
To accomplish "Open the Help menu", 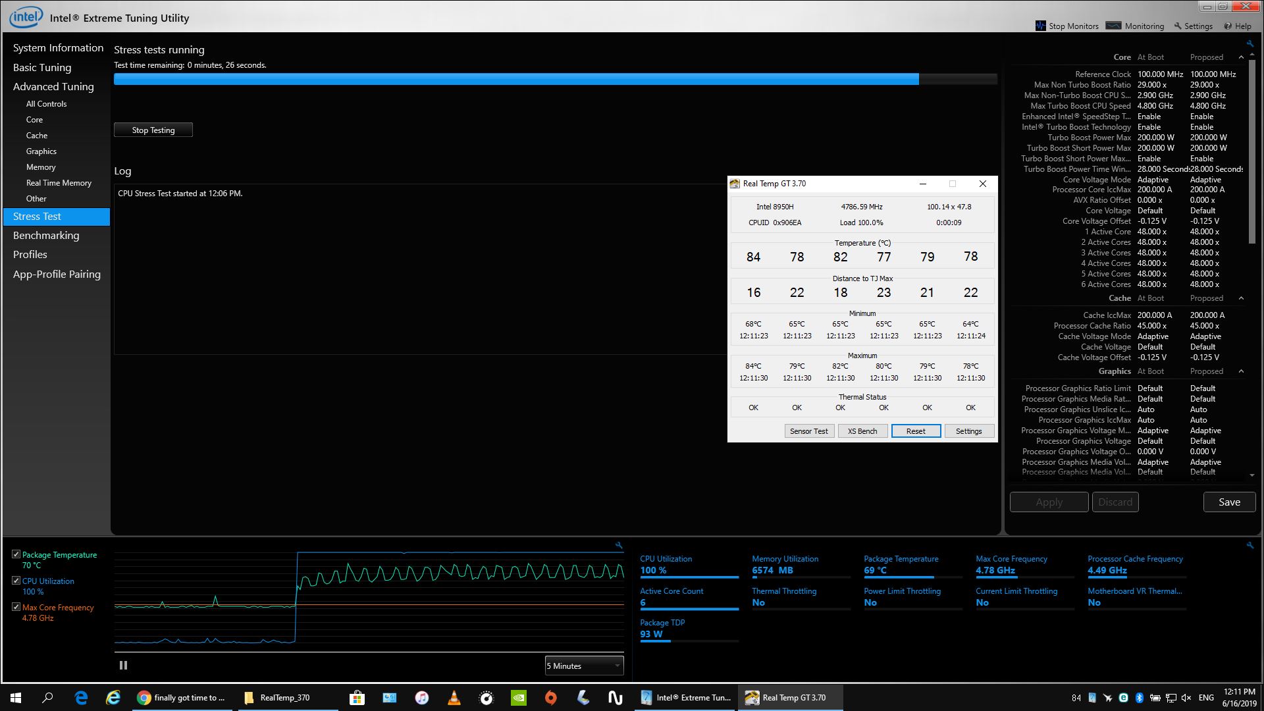I will (x=1238, y=26).
